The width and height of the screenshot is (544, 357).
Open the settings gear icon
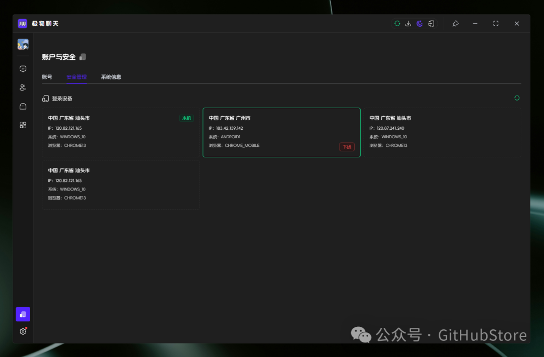[x=23, y=331]
